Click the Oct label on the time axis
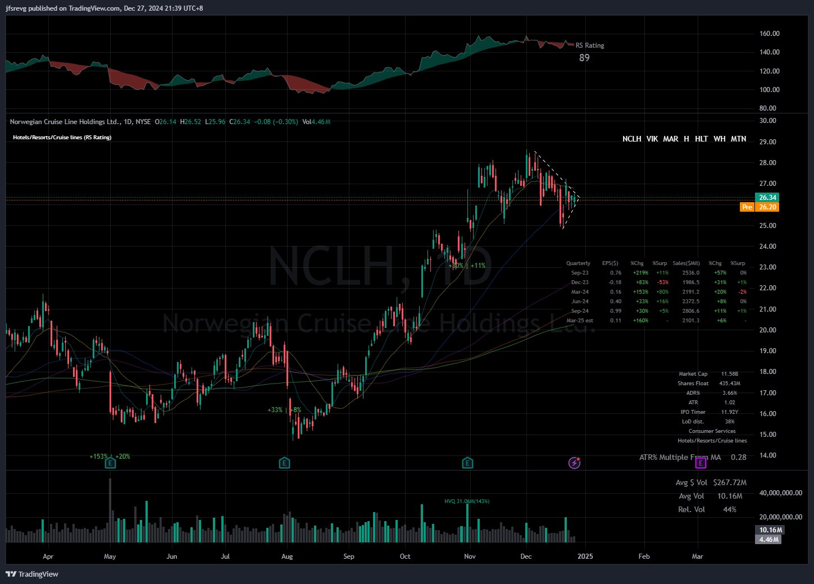This screenshot has width=814, height=584. [x=405, y=556]
